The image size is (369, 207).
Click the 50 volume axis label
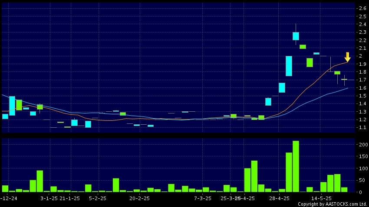(362, 181)
